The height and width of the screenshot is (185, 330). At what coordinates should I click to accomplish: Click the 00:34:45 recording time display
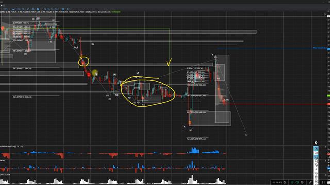[x=277, y=182]
